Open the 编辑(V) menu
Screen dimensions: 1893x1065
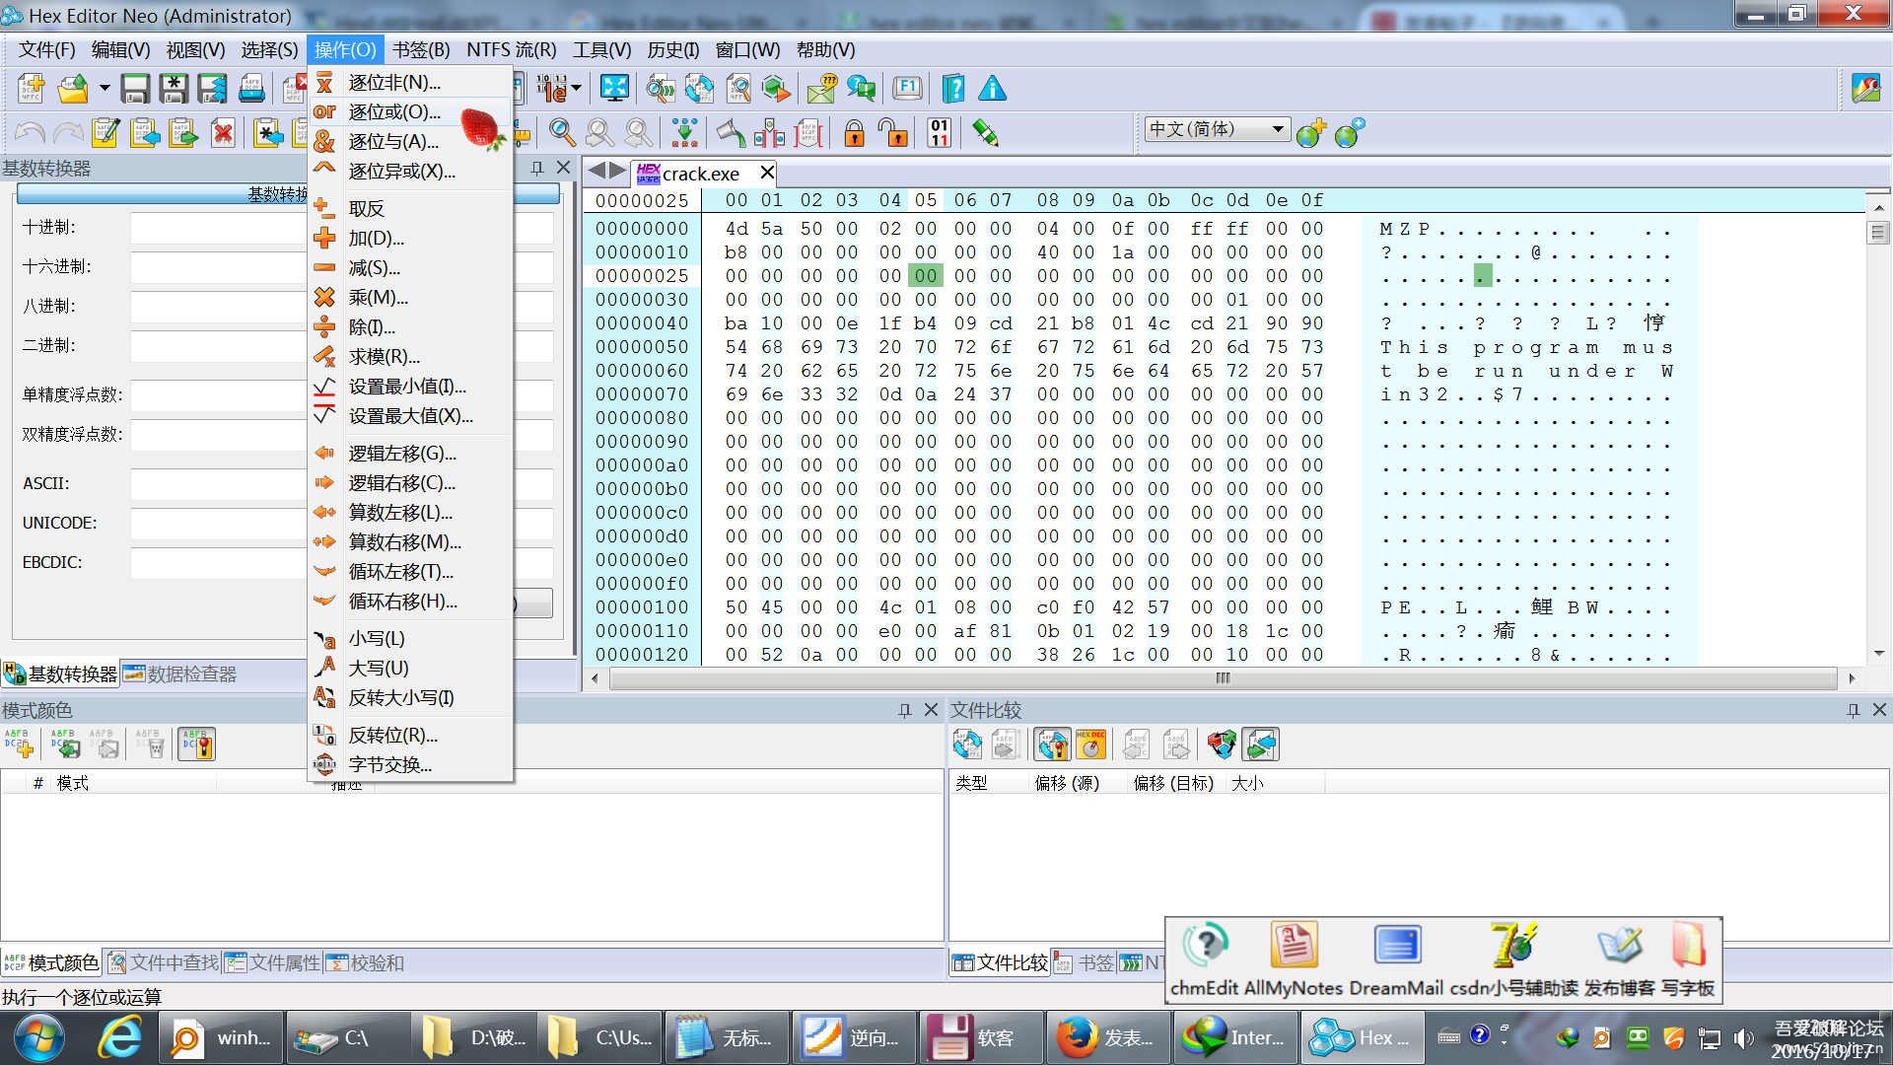pyautogui.click(x=120, y=49)
